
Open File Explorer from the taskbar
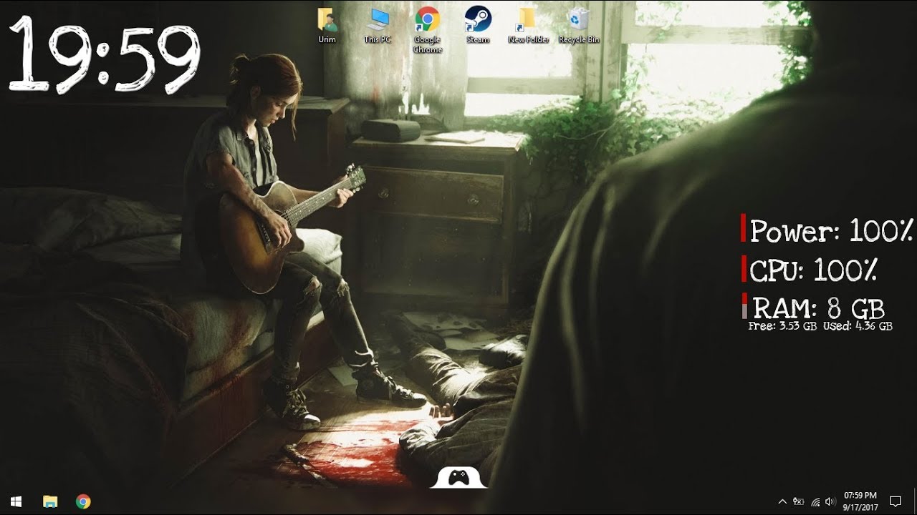(49, 501)
